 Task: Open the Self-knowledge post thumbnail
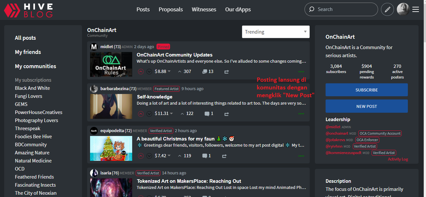coord(111,107)
